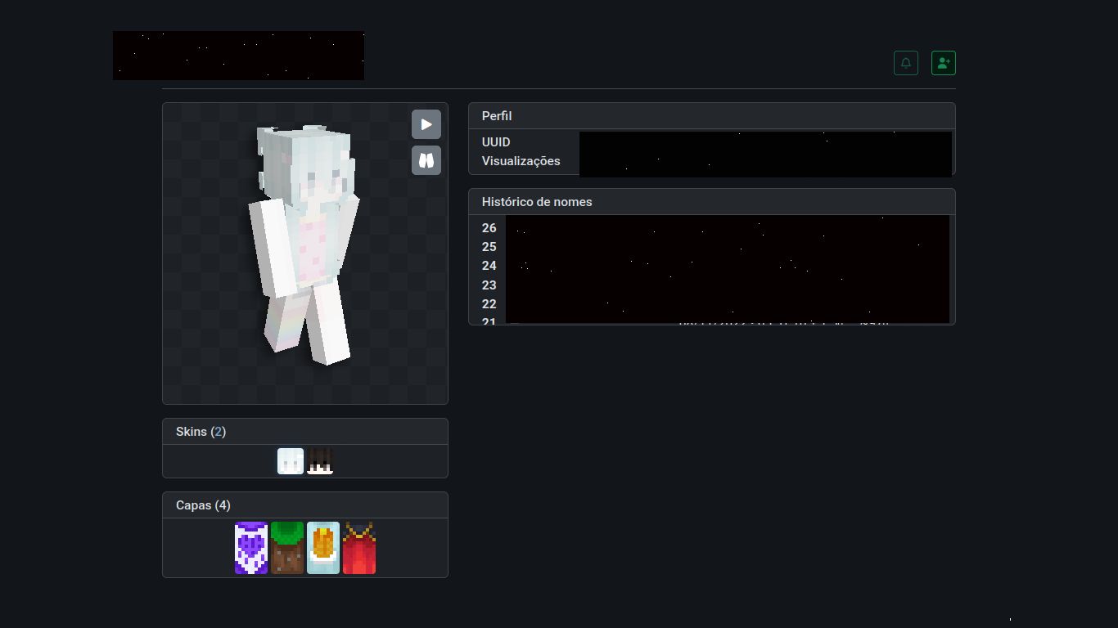Select the white-haired skin face thumbnail
1118x628 pixels.
tap(291, 461)
